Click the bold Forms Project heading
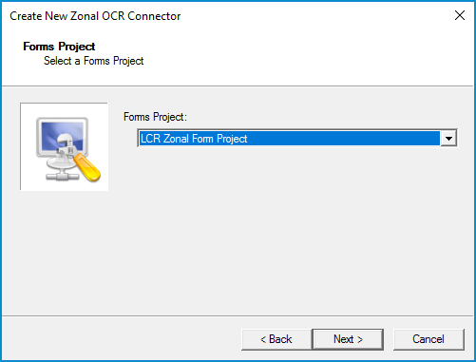The height and width of the screenshot is (362, 476). [x=59, y=47]
